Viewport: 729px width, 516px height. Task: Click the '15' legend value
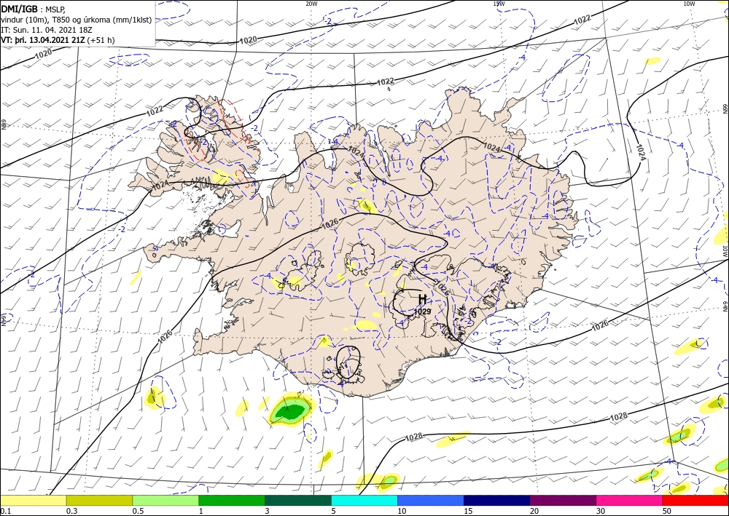[468, 511]
